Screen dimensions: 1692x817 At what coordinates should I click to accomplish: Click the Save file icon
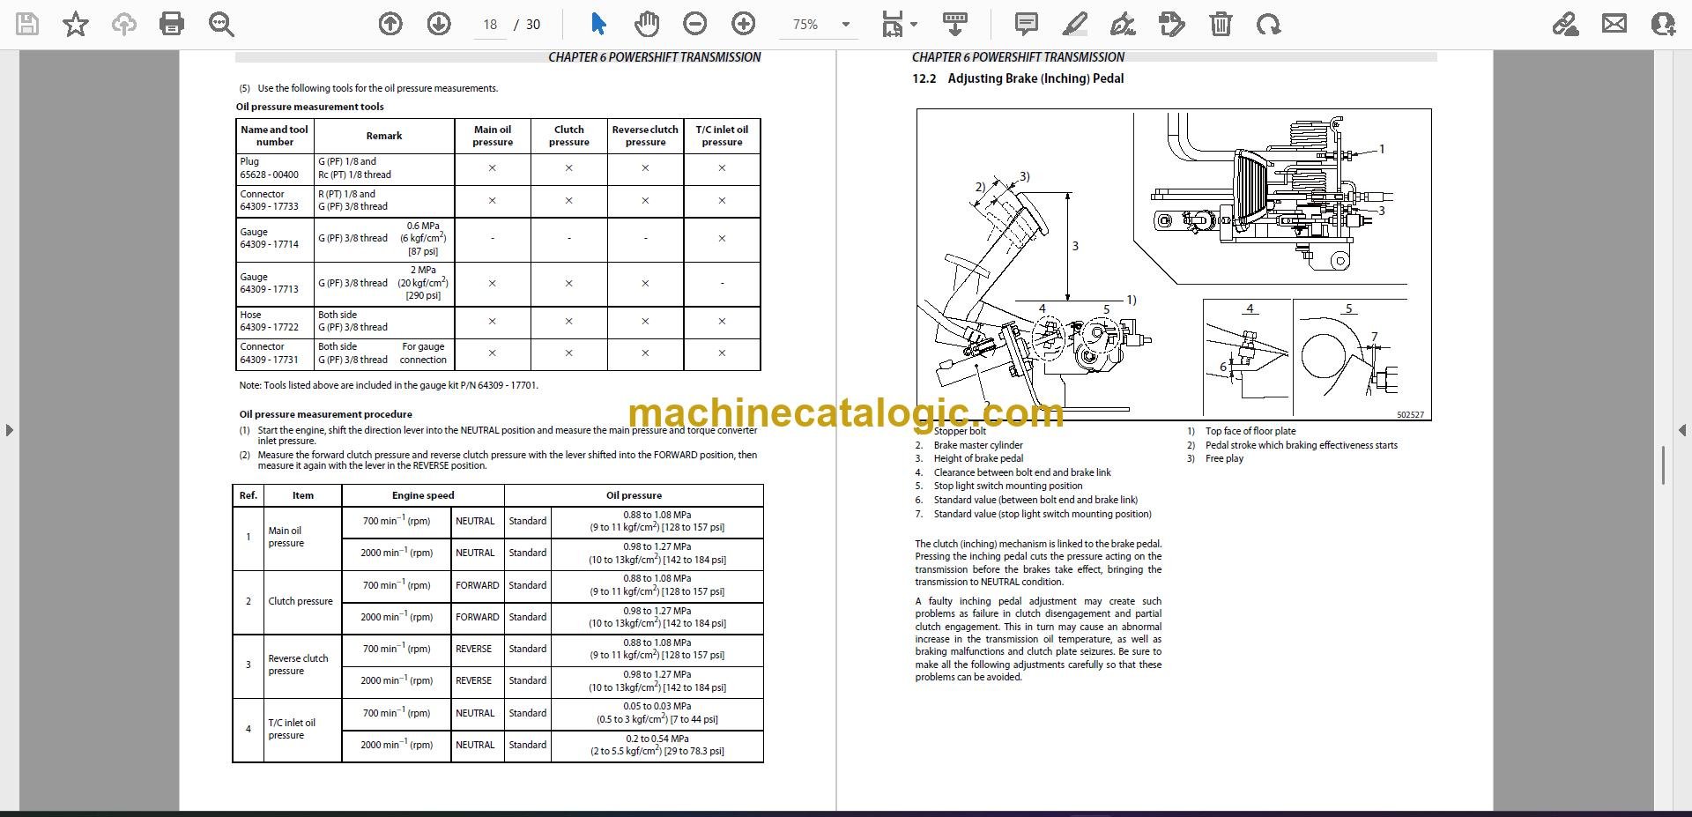click(x=27, y=24)
